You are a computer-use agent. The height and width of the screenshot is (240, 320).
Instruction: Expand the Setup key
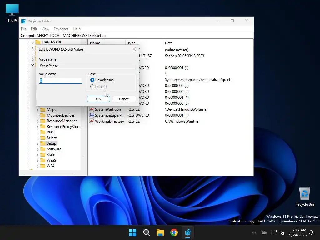point(37,144)
